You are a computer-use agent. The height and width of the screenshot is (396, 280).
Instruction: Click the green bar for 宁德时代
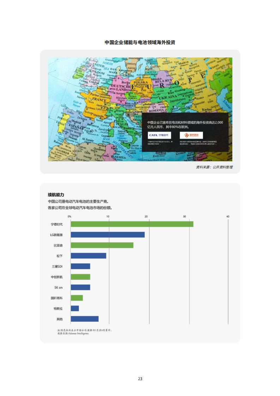coord(132,224)
